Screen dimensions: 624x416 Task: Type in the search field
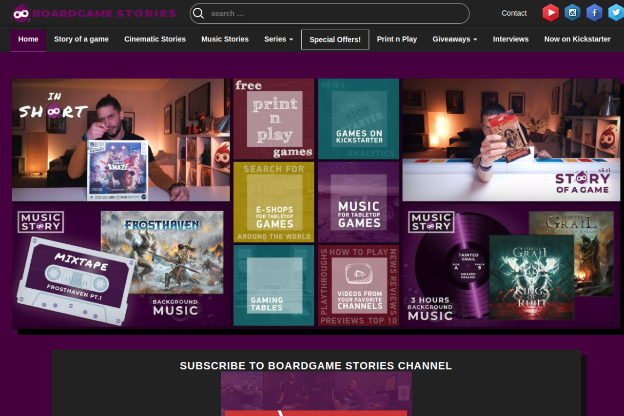[336, 14]
